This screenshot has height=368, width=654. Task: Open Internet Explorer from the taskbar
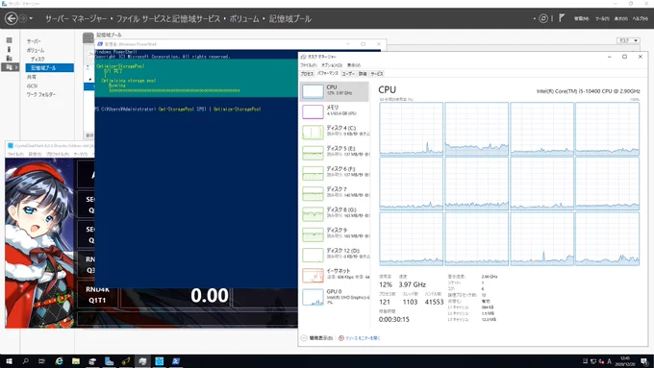(59, 361)
